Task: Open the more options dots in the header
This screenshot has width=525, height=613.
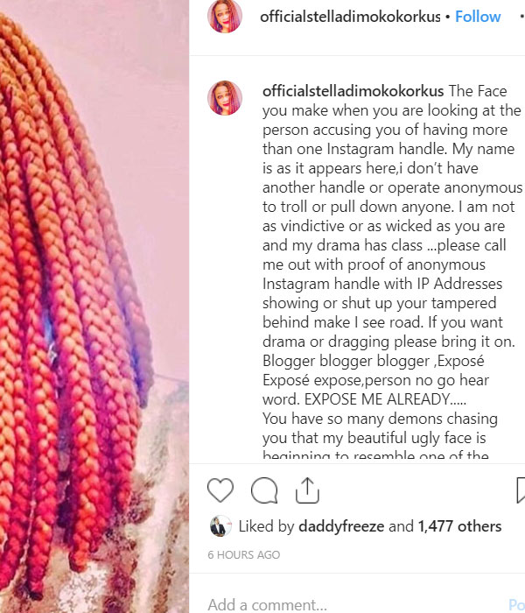Action: (522, 17)
